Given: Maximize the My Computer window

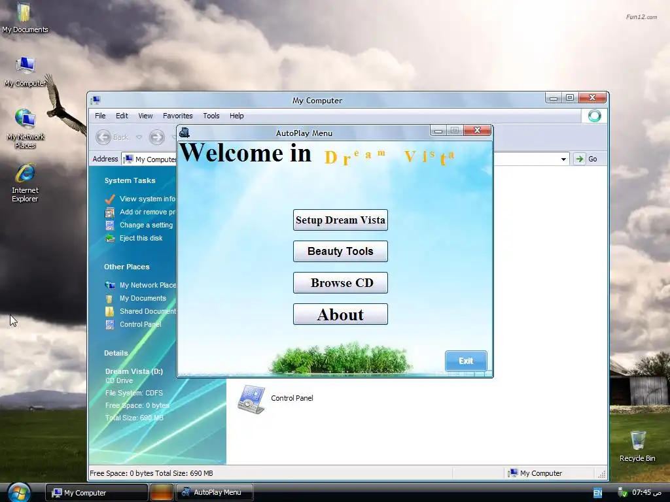Looking at the screenshot, I should click(570, 98).
